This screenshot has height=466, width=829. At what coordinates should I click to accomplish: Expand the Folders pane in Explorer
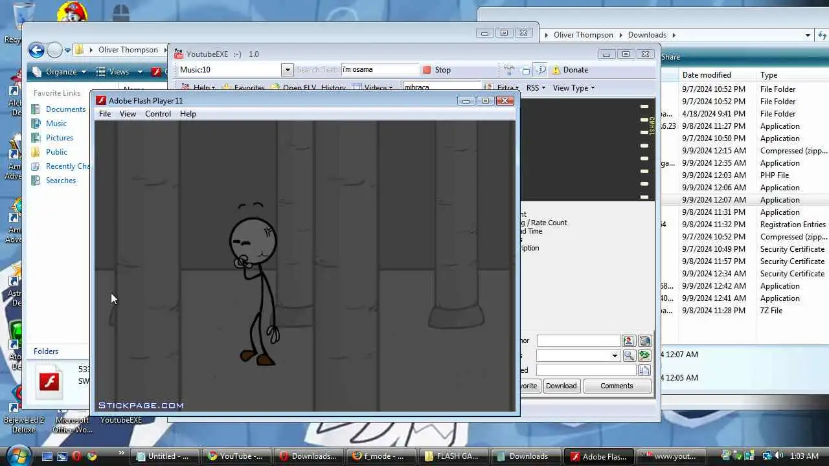(x=46, y=351)
